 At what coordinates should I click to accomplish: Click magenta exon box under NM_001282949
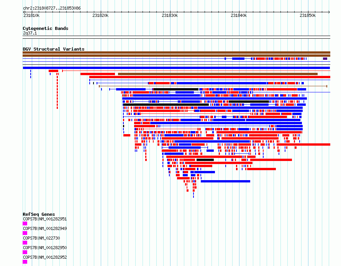click(25, 233)
